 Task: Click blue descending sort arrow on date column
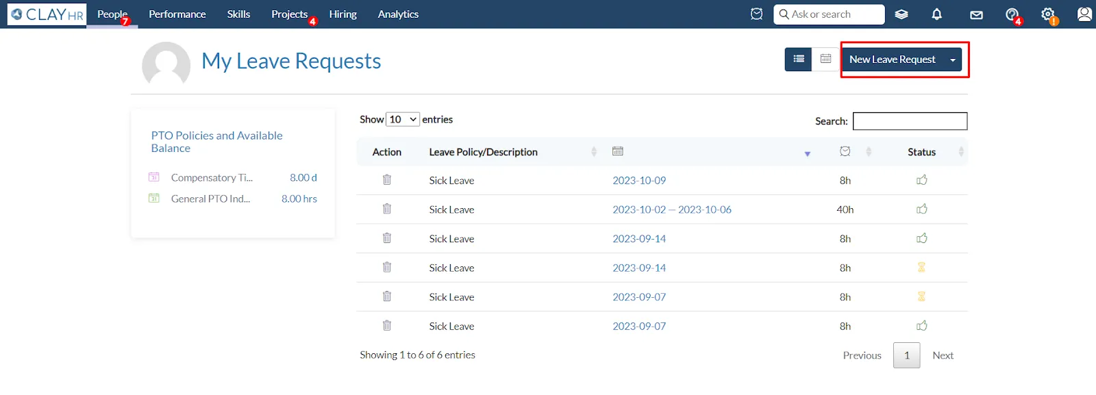(808, 154)
